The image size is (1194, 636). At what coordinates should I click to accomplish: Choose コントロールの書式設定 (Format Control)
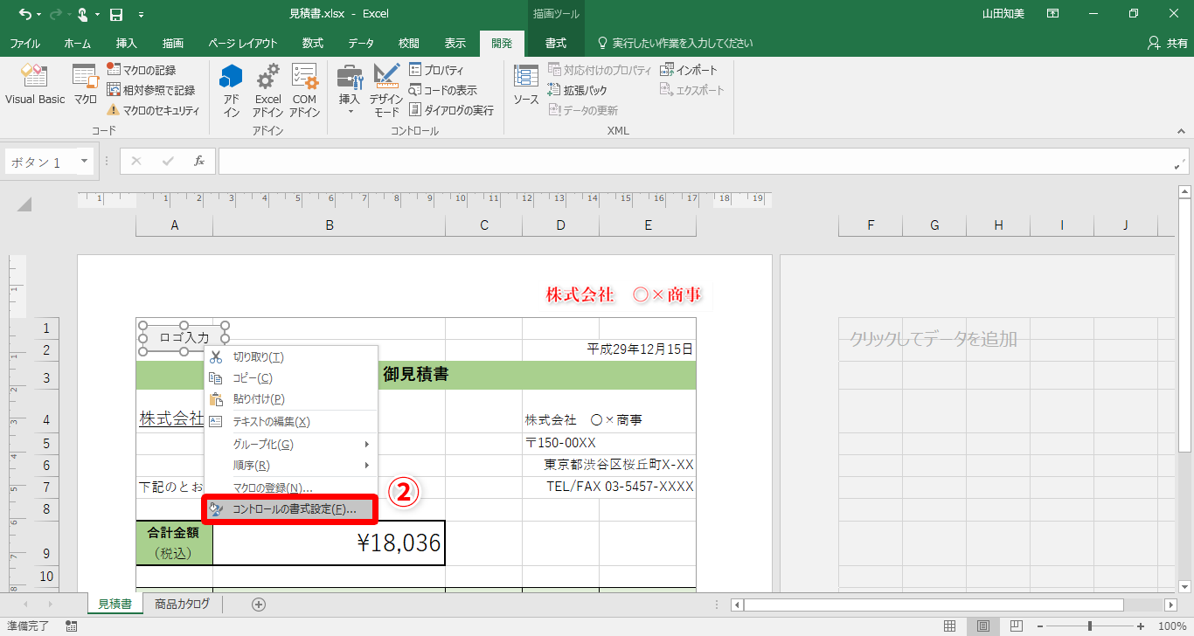[x=290, y=509]
